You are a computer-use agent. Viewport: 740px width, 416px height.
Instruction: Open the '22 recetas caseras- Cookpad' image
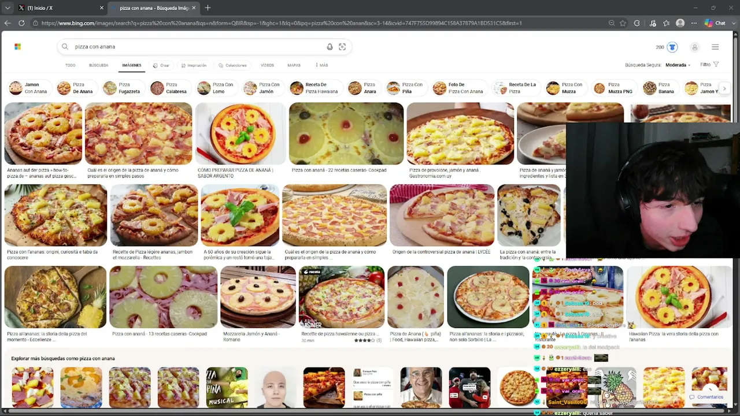(x=346, y=133)
